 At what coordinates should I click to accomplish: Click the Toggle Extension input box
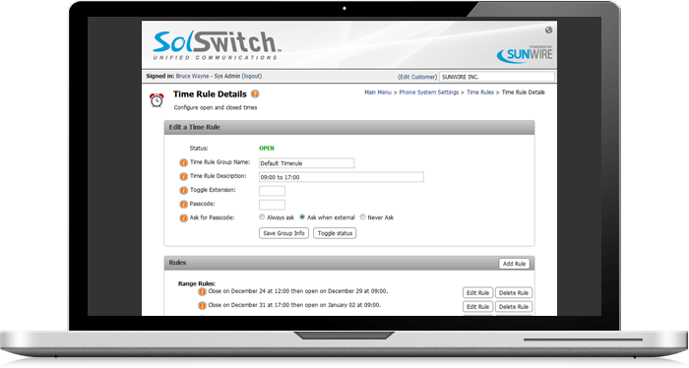[x=272, y=191]
